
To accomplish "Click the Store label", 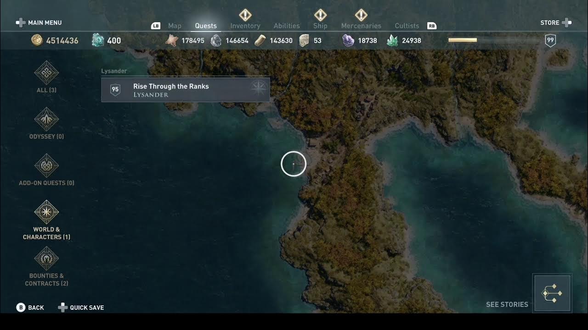I will click(x=550, y=22).
